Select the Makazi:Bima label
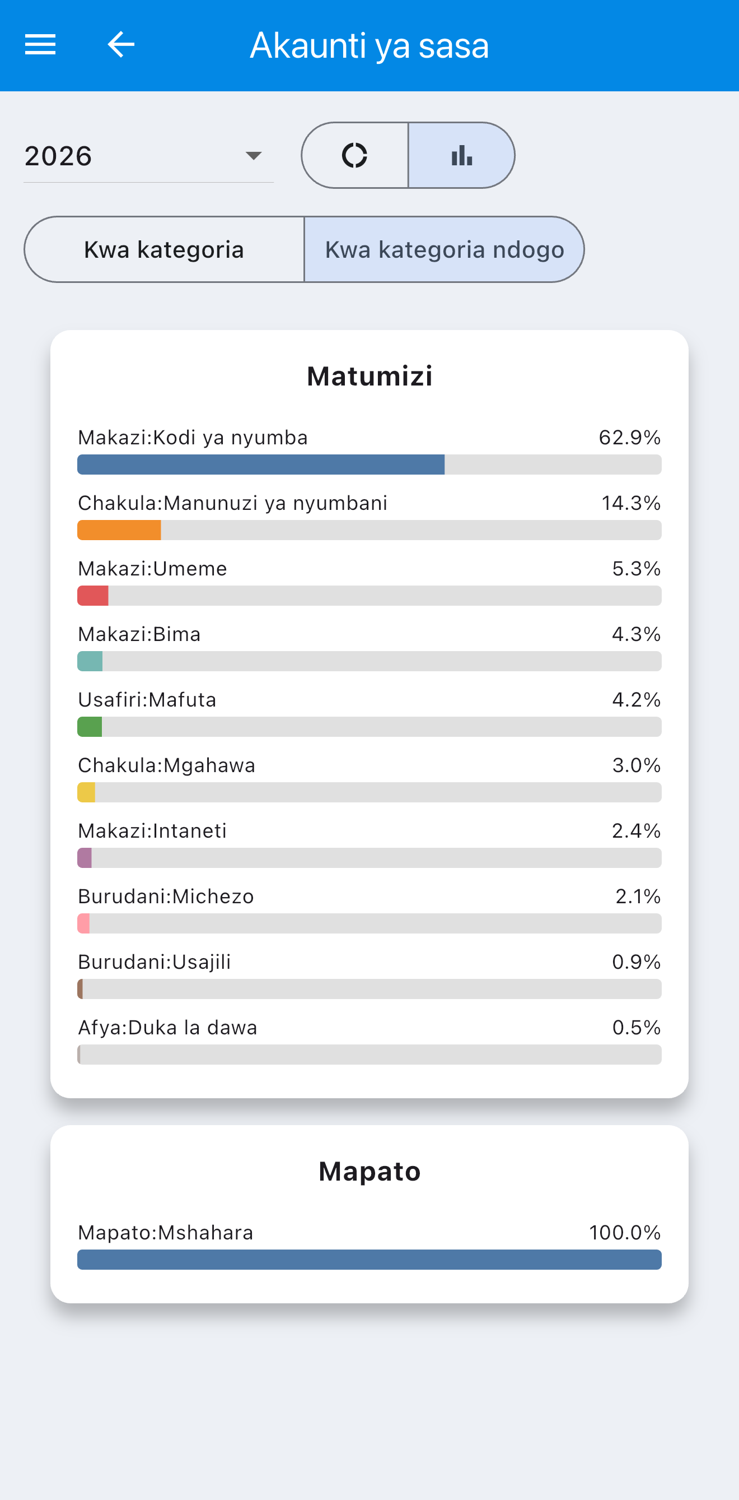This screenshot has height=1500, width=739. pyautogui.click(x=139, y=634)
